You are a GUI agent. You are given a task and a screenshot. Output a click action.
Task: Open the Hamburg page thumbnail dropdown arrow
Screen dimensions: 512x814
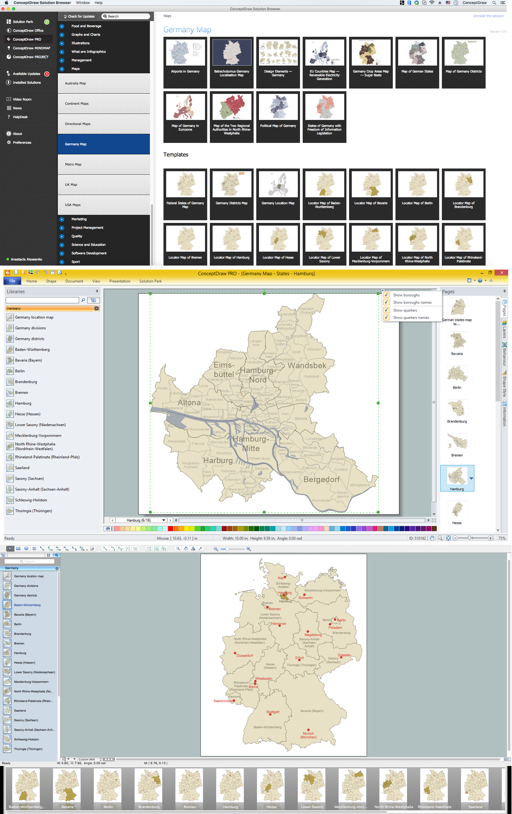coord(471,478)
